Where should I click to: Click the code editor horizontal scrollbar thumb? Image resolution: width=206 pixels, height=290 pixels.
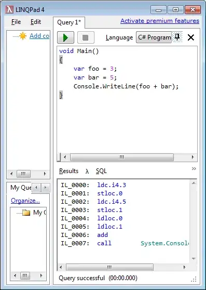tap(122, 157)
